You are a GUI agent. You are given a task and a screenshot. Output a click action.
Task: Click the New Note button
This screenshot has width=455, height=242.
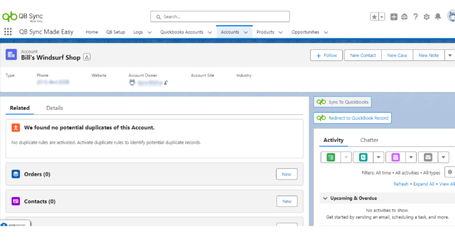tap(429, 55)
